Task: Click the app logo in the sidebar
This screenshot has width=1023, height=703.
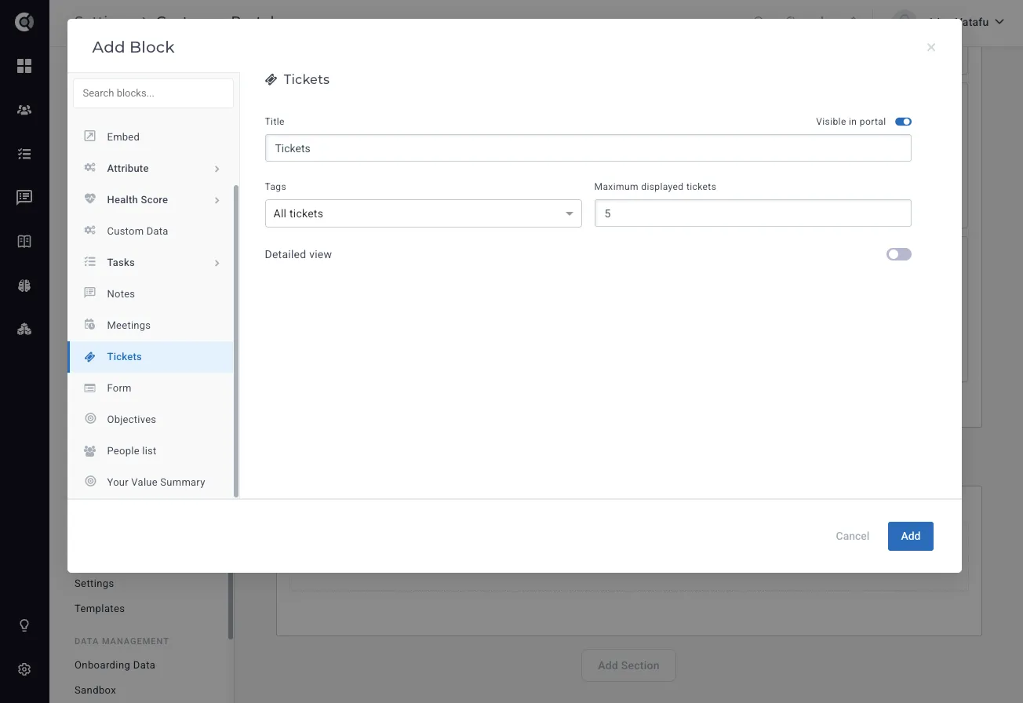Action: pos(24,22)
